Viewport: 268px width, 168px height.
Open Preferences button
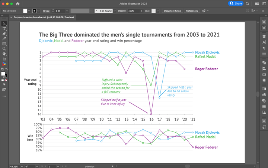point(192,11)
